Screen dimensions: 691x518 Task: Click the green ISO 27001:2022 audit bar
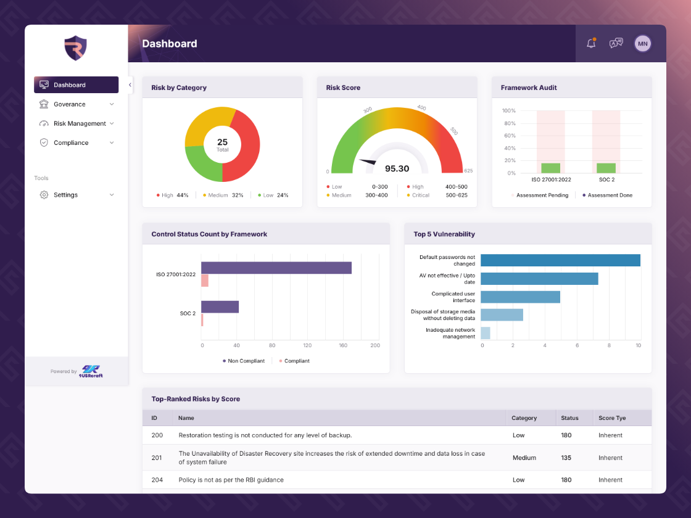(550, 168)
